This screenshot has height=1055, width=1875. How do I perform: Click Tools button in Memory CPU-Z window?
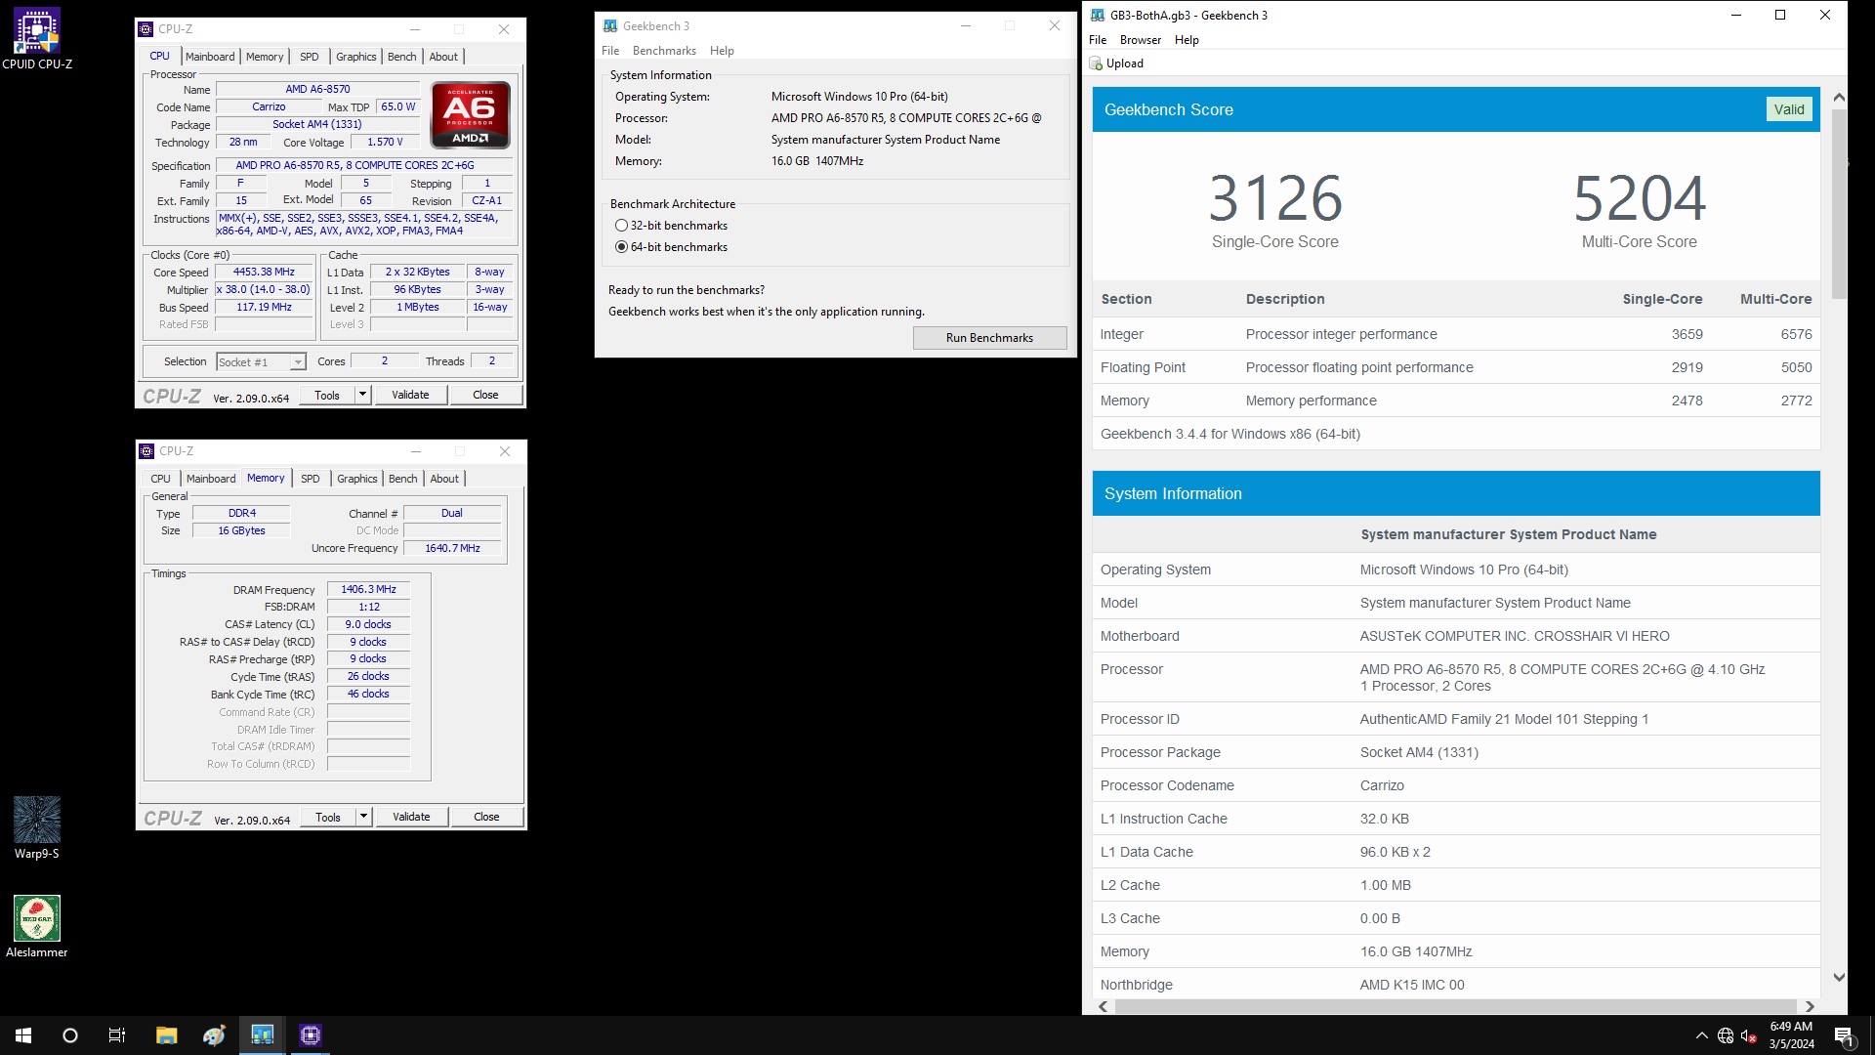[328, 817]
